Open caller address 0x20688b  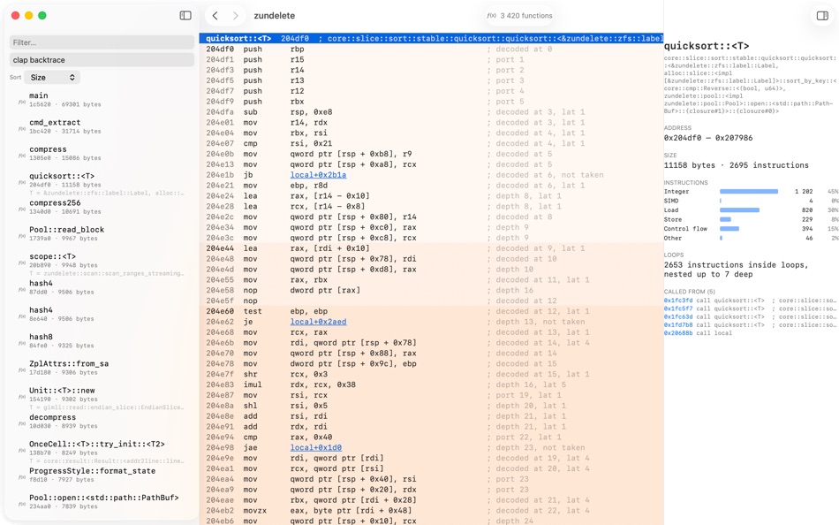678,332
